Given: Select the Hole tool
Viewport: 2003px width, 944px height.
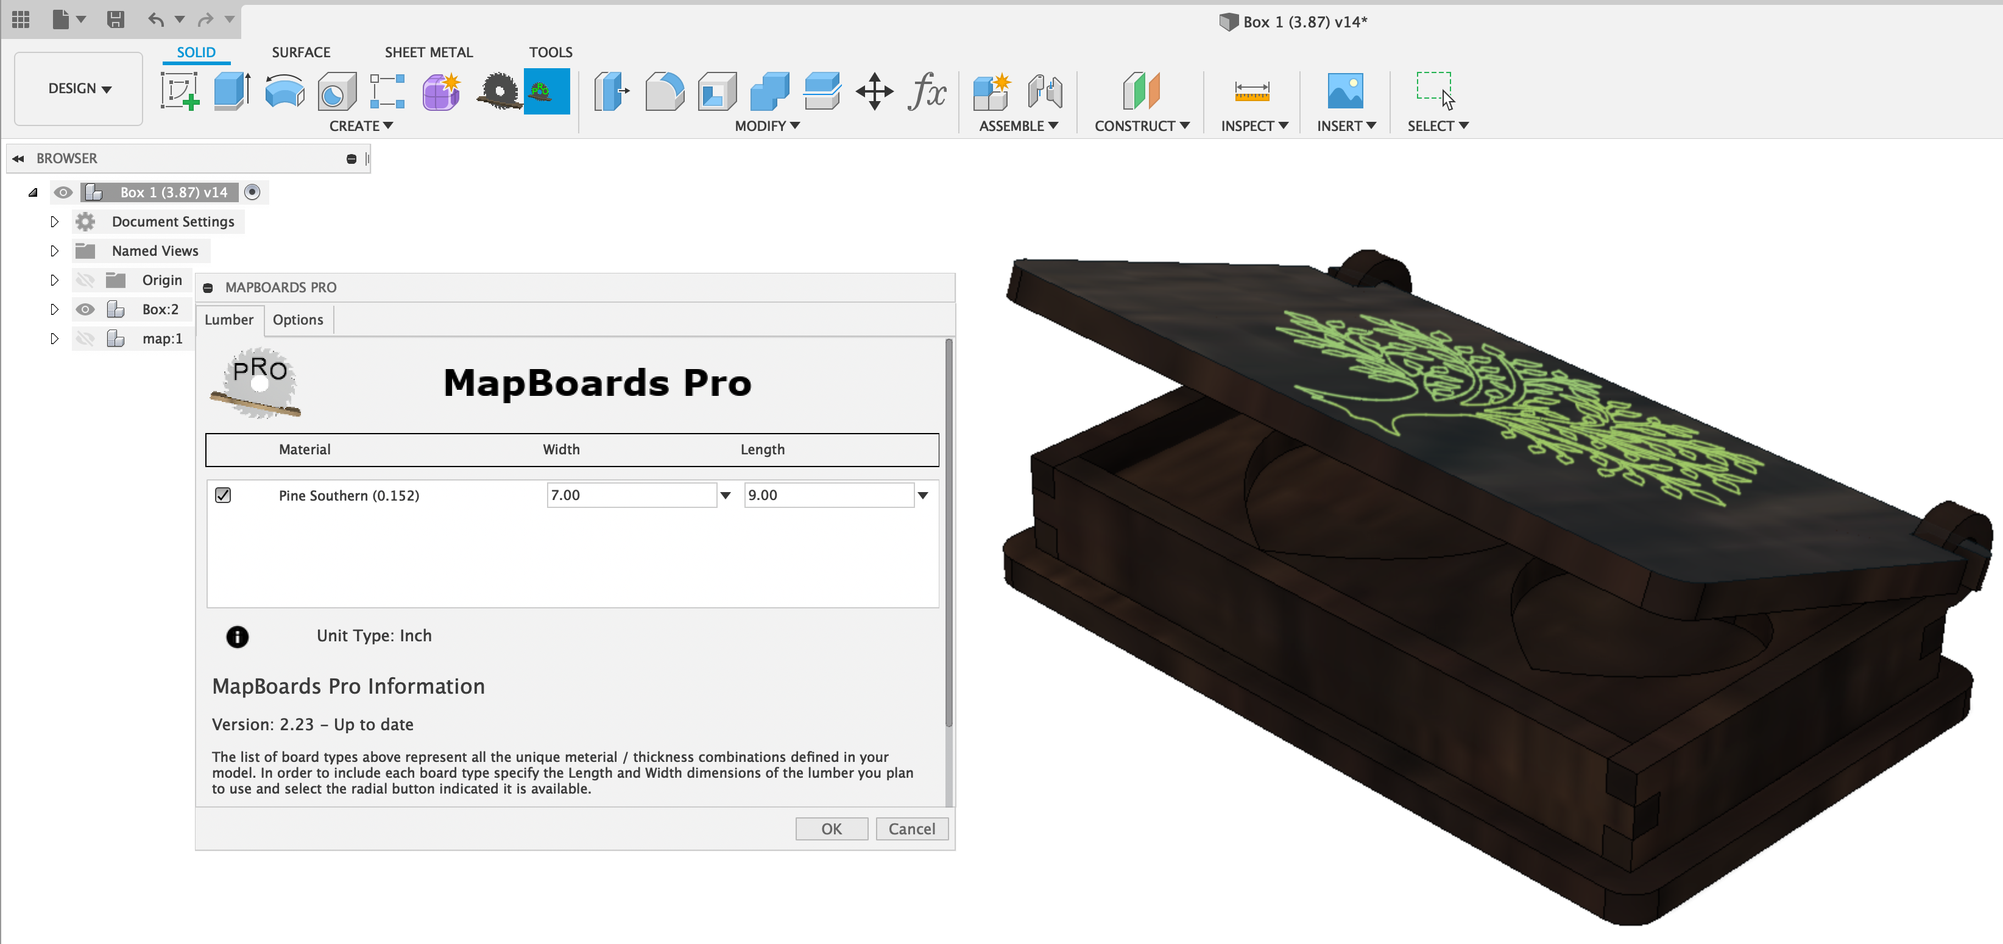Looking at the screenshot, I should [x=337, y=92].
